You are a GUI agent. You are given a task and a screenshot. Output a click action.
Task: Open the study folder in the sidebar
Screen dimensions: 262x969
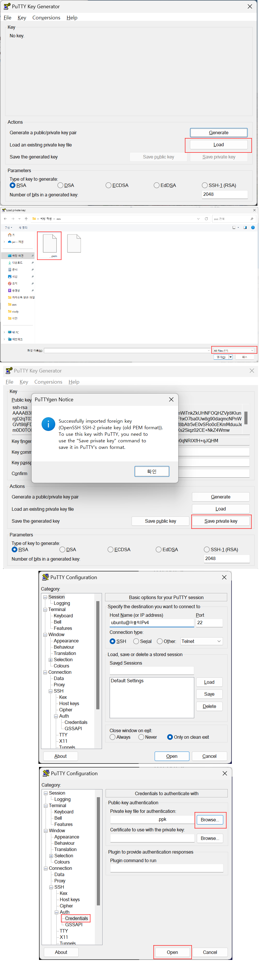13,312
